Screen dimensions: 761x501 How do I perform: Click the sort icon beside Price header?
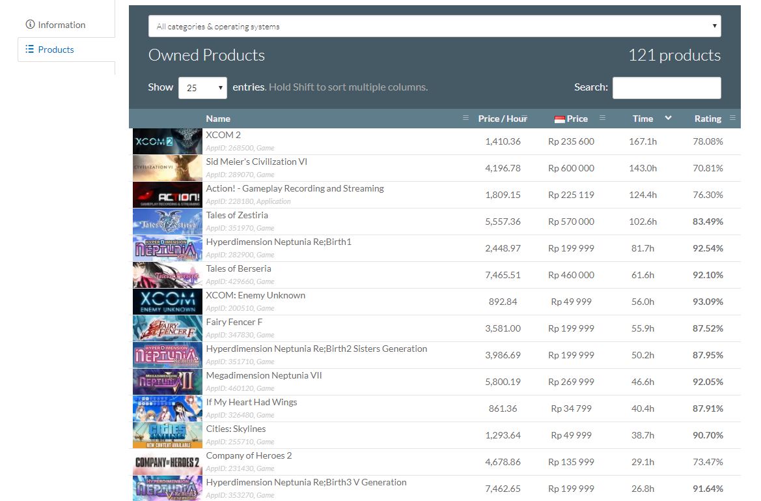(x=602, y=118)
